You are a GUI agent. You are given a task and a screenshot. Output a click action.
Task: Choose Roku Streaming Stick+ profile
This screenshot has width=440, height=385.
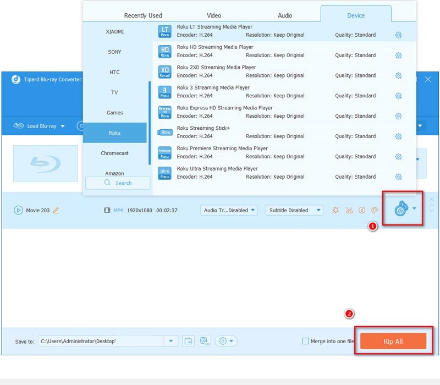pos(284,132)
